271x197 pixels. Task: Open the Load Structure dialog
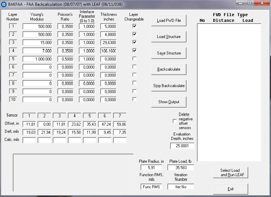point(169,37)
